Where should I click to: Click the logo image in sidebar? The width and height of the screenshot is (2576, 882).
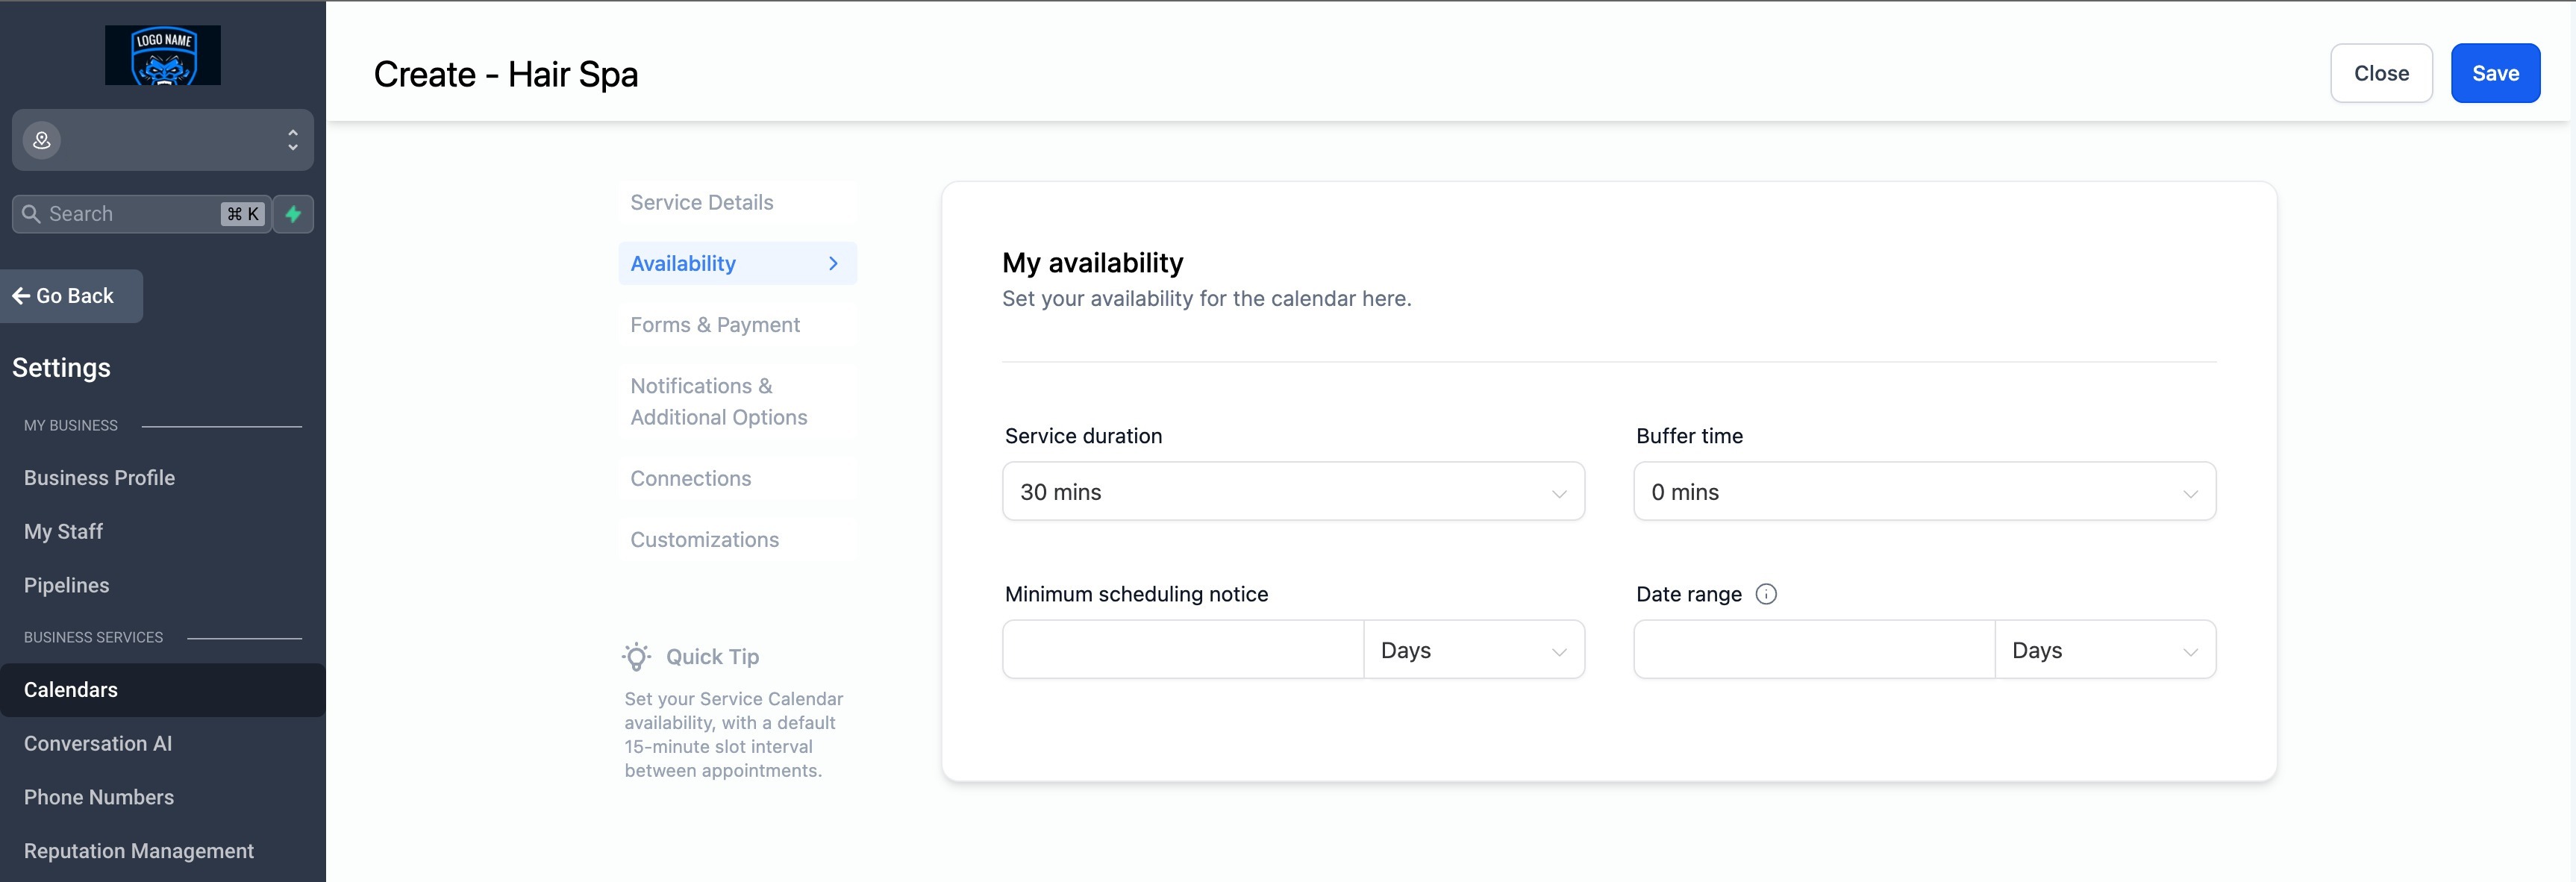(x=163, y=55)
